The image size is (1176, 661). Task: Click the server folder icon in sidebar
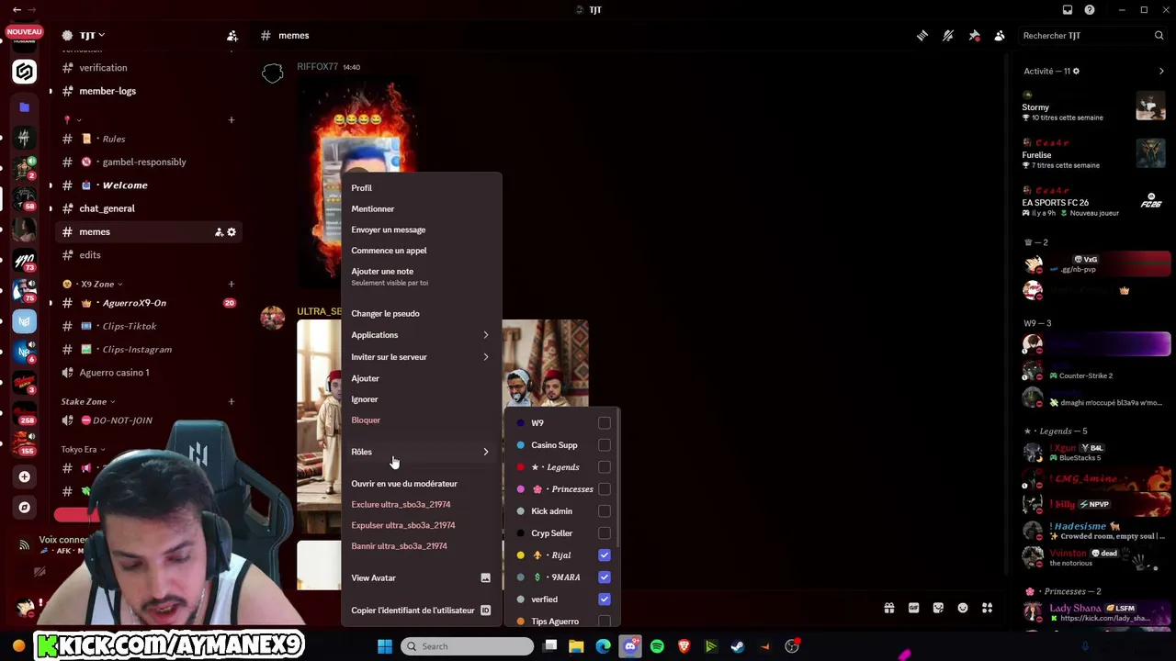point(25,107)
